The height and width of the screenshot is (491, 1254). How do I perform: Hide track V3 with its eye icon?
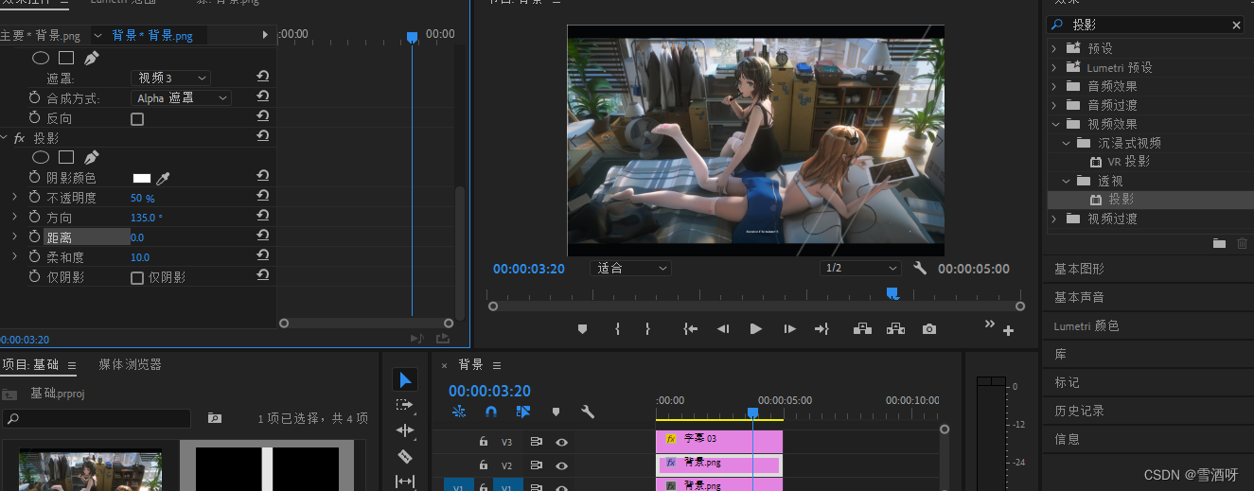tap(562, 441)
